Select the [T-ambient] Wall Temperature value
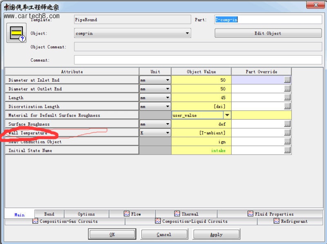Viewport: 327px width, 244px height. coord(201,133)
